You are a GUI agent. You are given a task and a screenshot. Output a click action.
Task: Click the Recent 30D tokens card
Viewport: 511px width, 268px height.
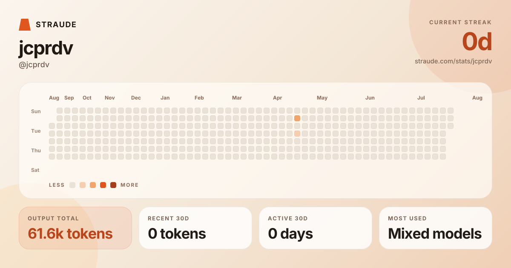(195, 228)
